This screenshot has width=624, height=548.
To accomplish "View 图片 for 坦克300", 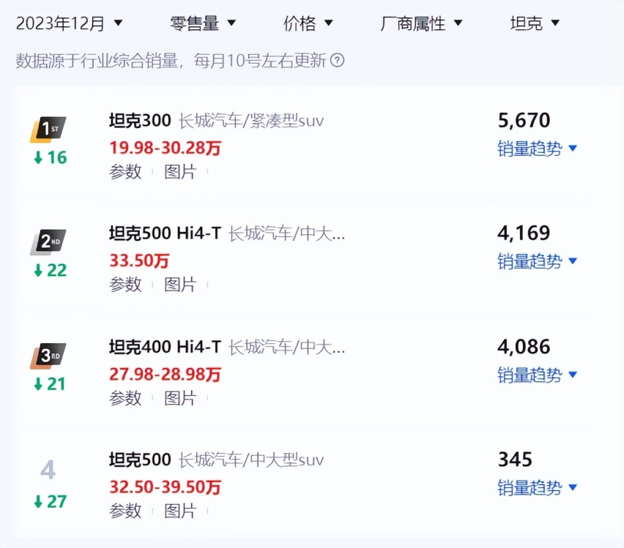I will tap(180, 172).
